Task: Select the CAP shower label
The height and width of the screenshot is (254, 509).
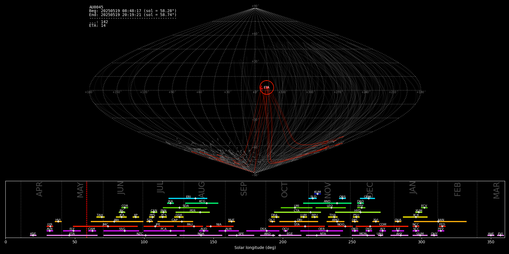Action: [x=175, y=220]
